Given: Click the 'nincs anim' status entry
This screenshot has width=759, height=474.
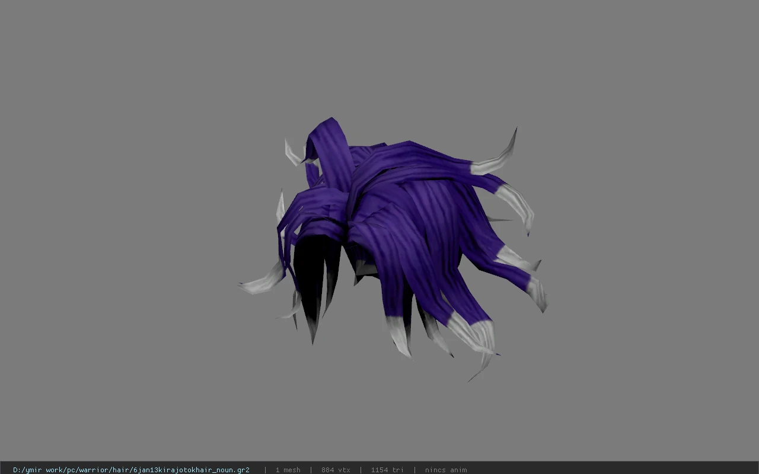Looking at the screenshot, I should 446,470.
